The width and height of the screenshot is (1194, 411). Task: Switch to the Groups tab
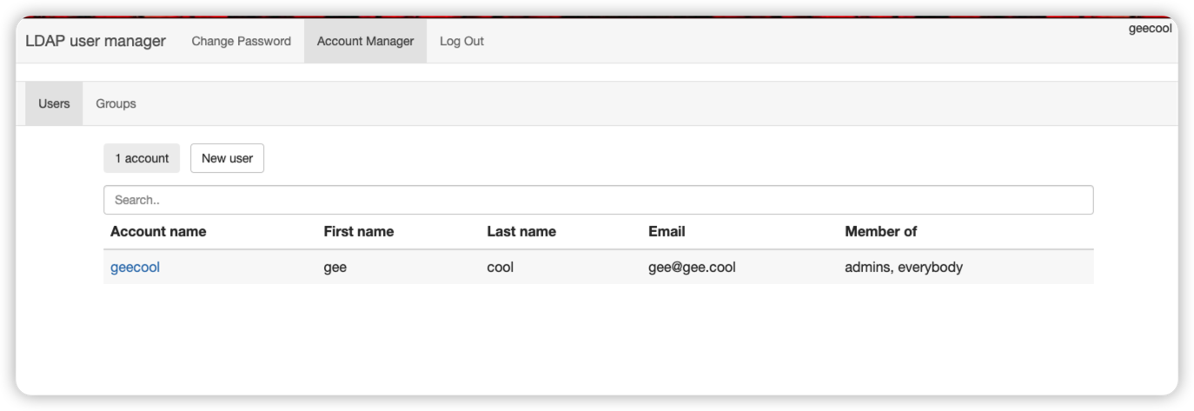click(x=116, y=103)
